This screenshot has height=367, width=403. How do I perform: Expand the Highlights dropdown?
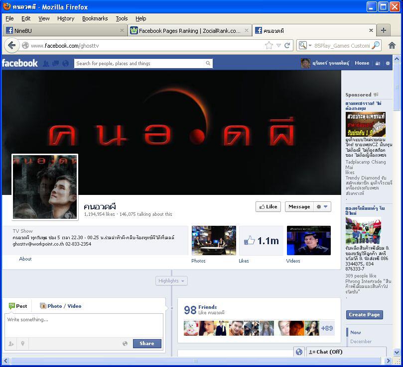pyautogui.click(x=171, y=281)
